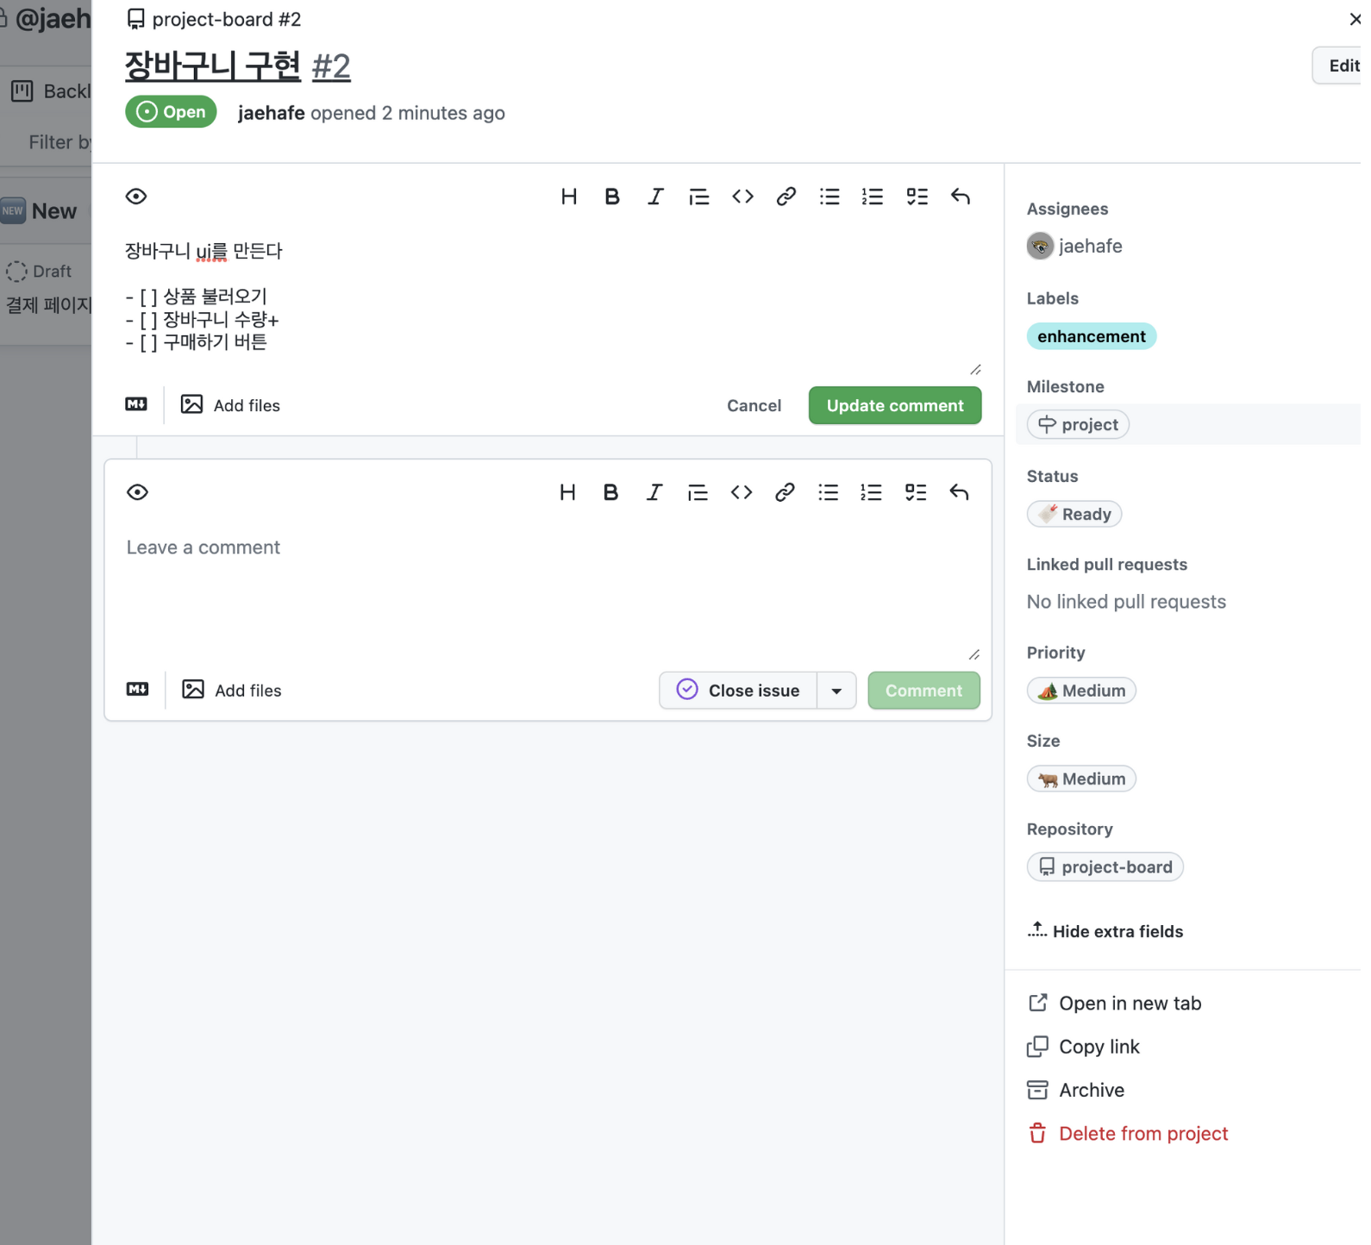
Task: Add numbered list in the new comment editor
Action: 871,492
